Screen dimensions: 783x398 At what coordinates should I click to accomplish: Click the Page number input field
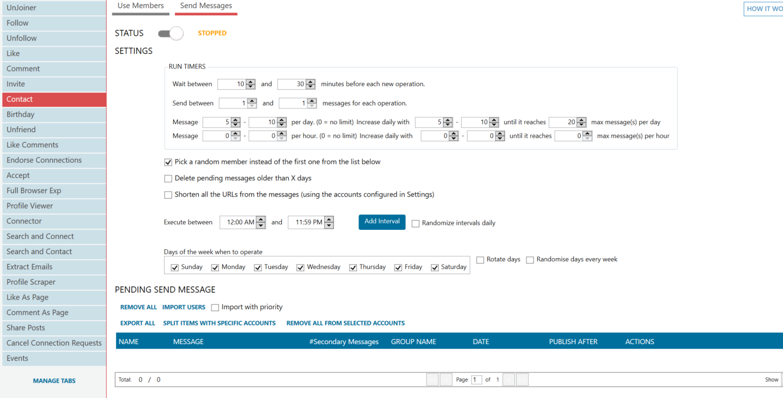click(x=477, y=380)
